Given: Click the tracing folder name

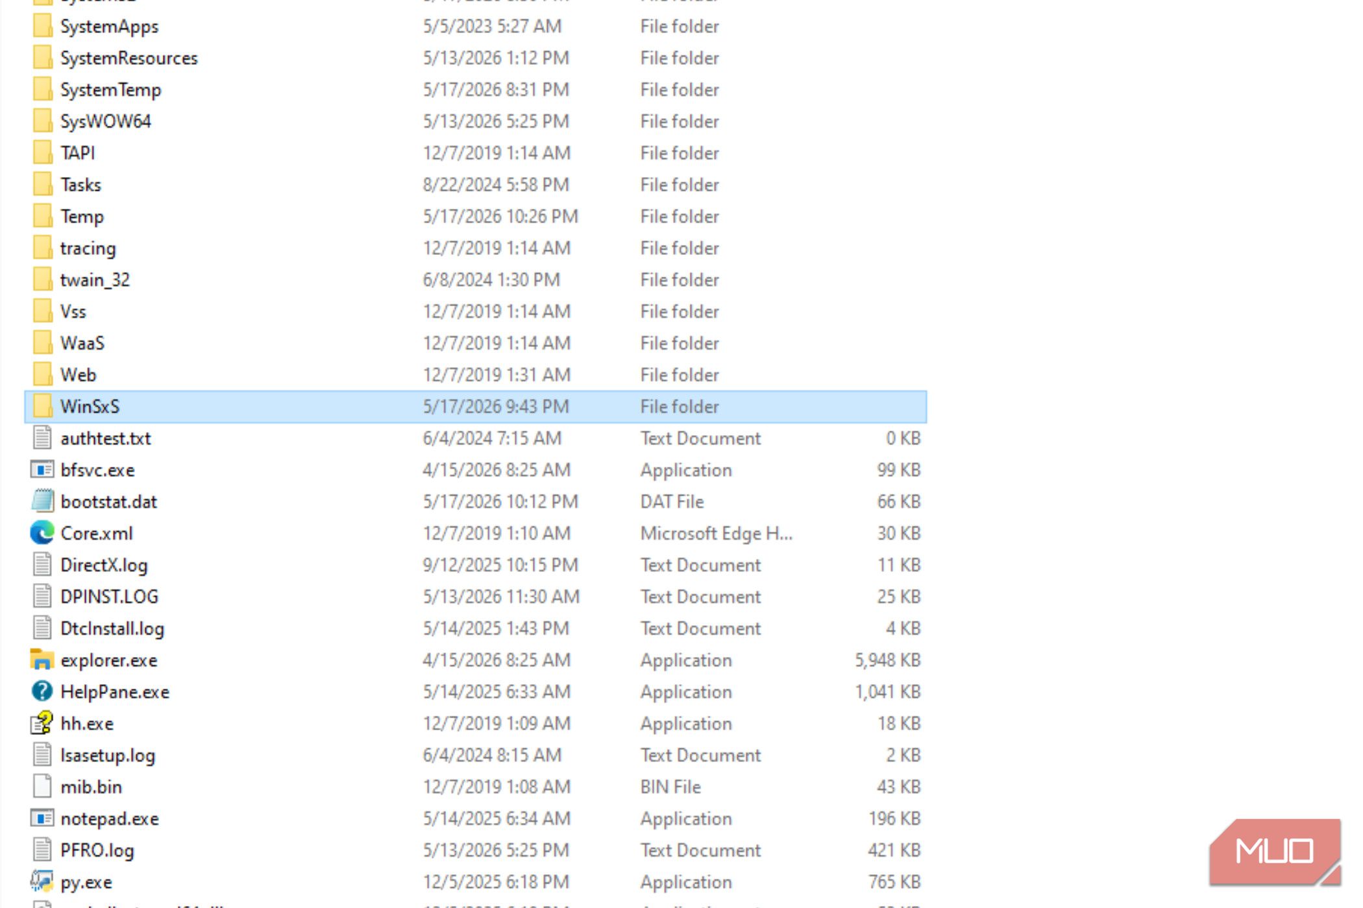Looking at the screenshot, I should 88,248.
